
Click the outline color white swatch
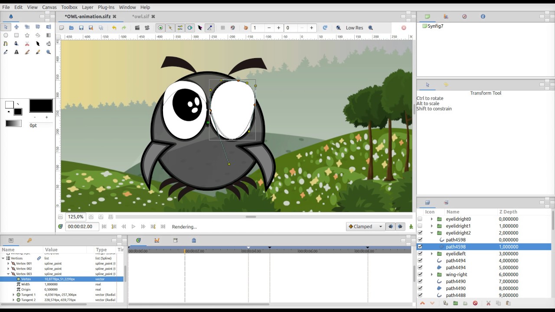click(x=9, y=105)
